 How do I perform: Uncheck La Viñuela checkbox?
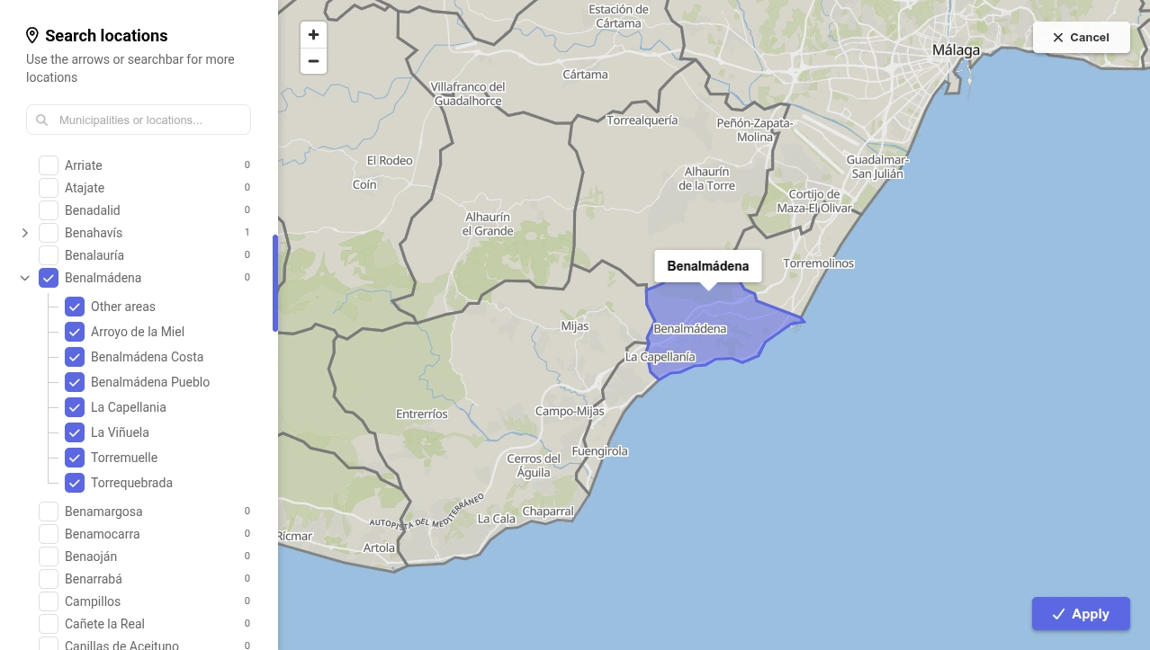(x=75, y=432)
